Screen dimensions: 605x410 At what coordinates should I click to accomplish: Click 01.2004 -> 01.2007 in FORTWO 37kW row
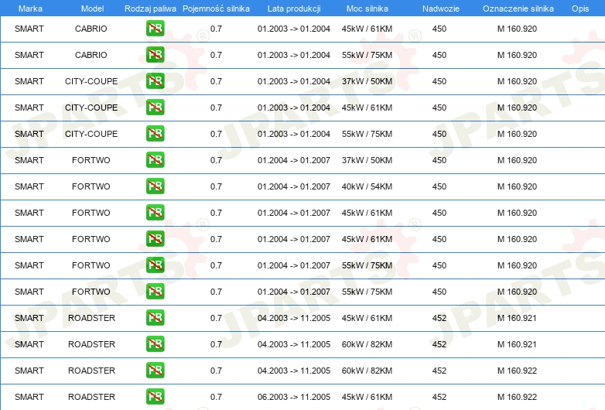tap(294, 159)
